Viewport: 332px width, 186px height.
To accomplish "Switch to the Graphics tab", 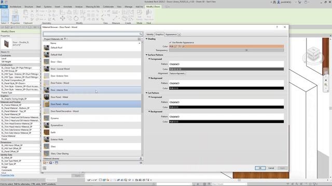I will click(159, 35).
